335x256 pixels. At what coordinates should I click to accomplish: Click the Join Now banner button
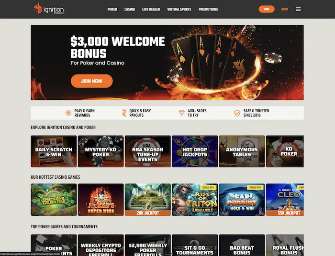pos(92,81)
